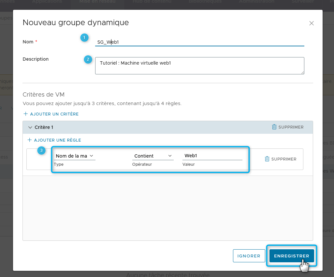Save the group with ENREGISTRER

click(291, 256)
